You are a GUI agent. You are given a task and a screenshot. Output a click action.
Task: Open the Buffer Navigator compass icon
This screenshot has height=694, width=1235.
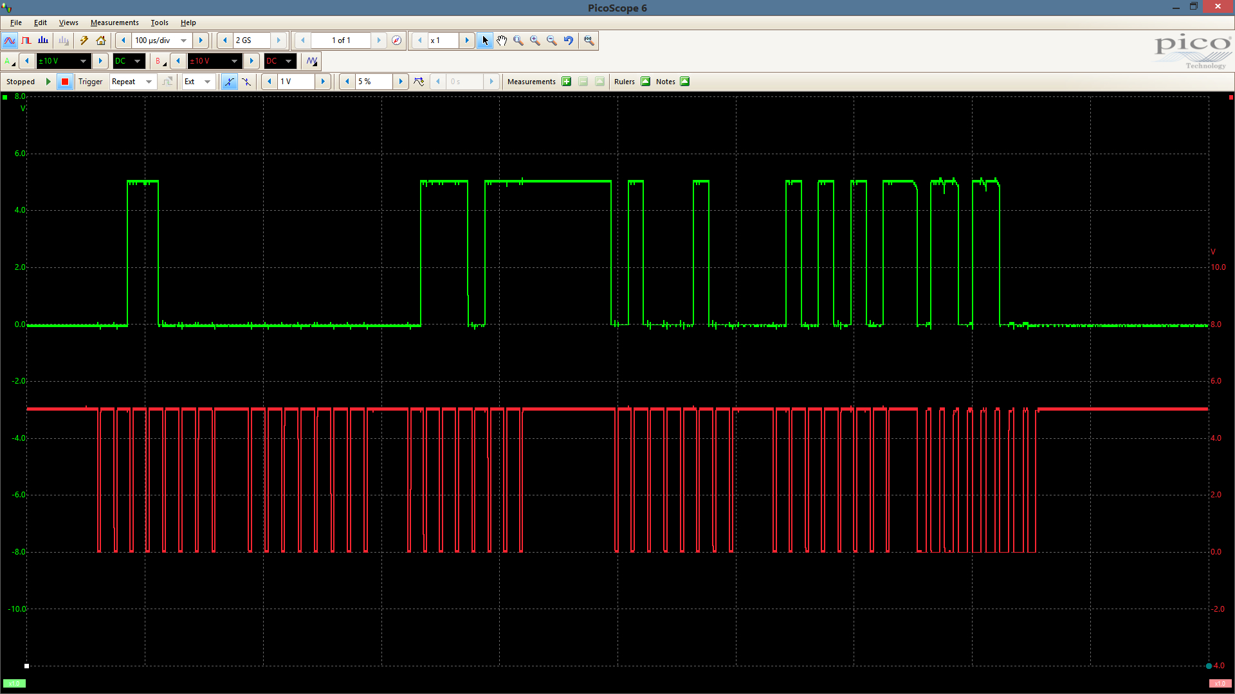(x=397, y=40)
